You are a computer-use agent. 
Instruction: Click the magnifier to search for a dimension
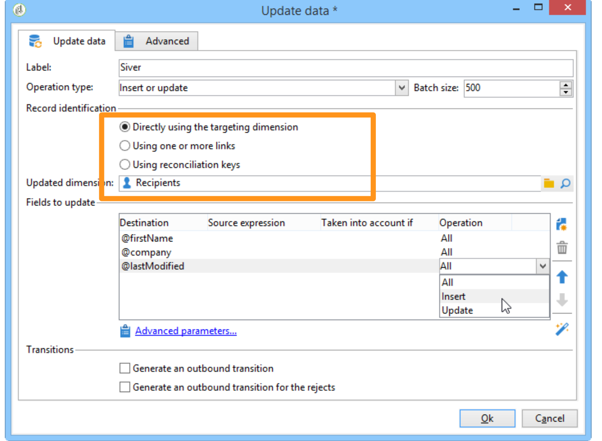click(x=565, y=183)
